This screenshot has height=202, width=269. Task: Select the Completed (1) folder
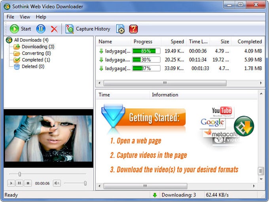tap(36, 60)
